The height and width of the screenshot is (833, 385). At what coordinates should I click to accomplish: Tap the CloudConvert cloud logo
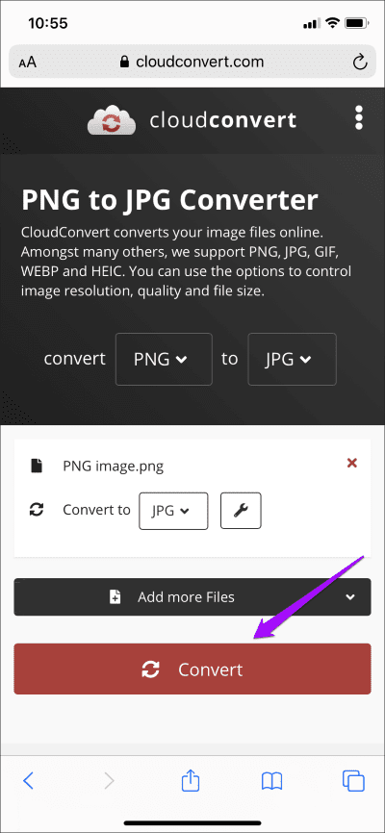point(112,120)
